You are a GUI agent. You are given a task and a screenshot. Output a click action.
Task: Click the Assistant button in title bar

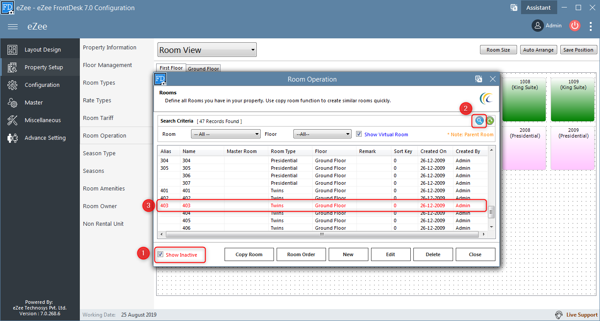538,7
